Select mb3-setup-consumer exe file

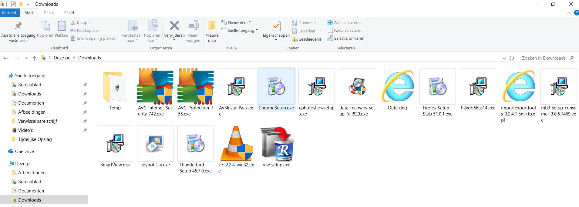tap(558, 96)
